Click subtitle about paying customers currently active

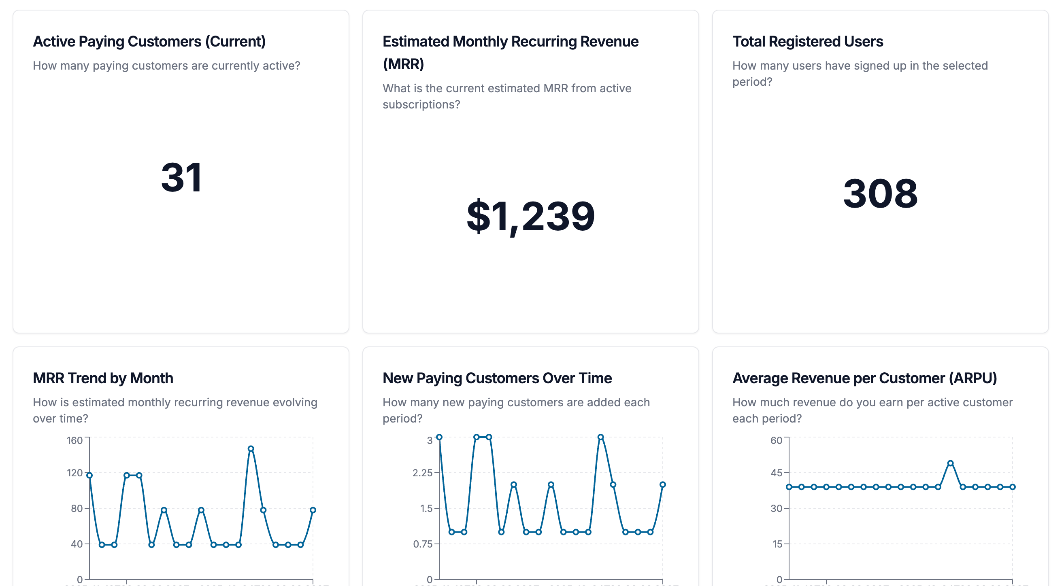166,66
